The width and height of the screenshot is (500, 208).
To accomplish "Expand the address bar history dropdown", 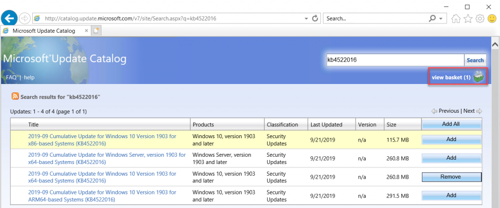I will (x=306, y=19).
